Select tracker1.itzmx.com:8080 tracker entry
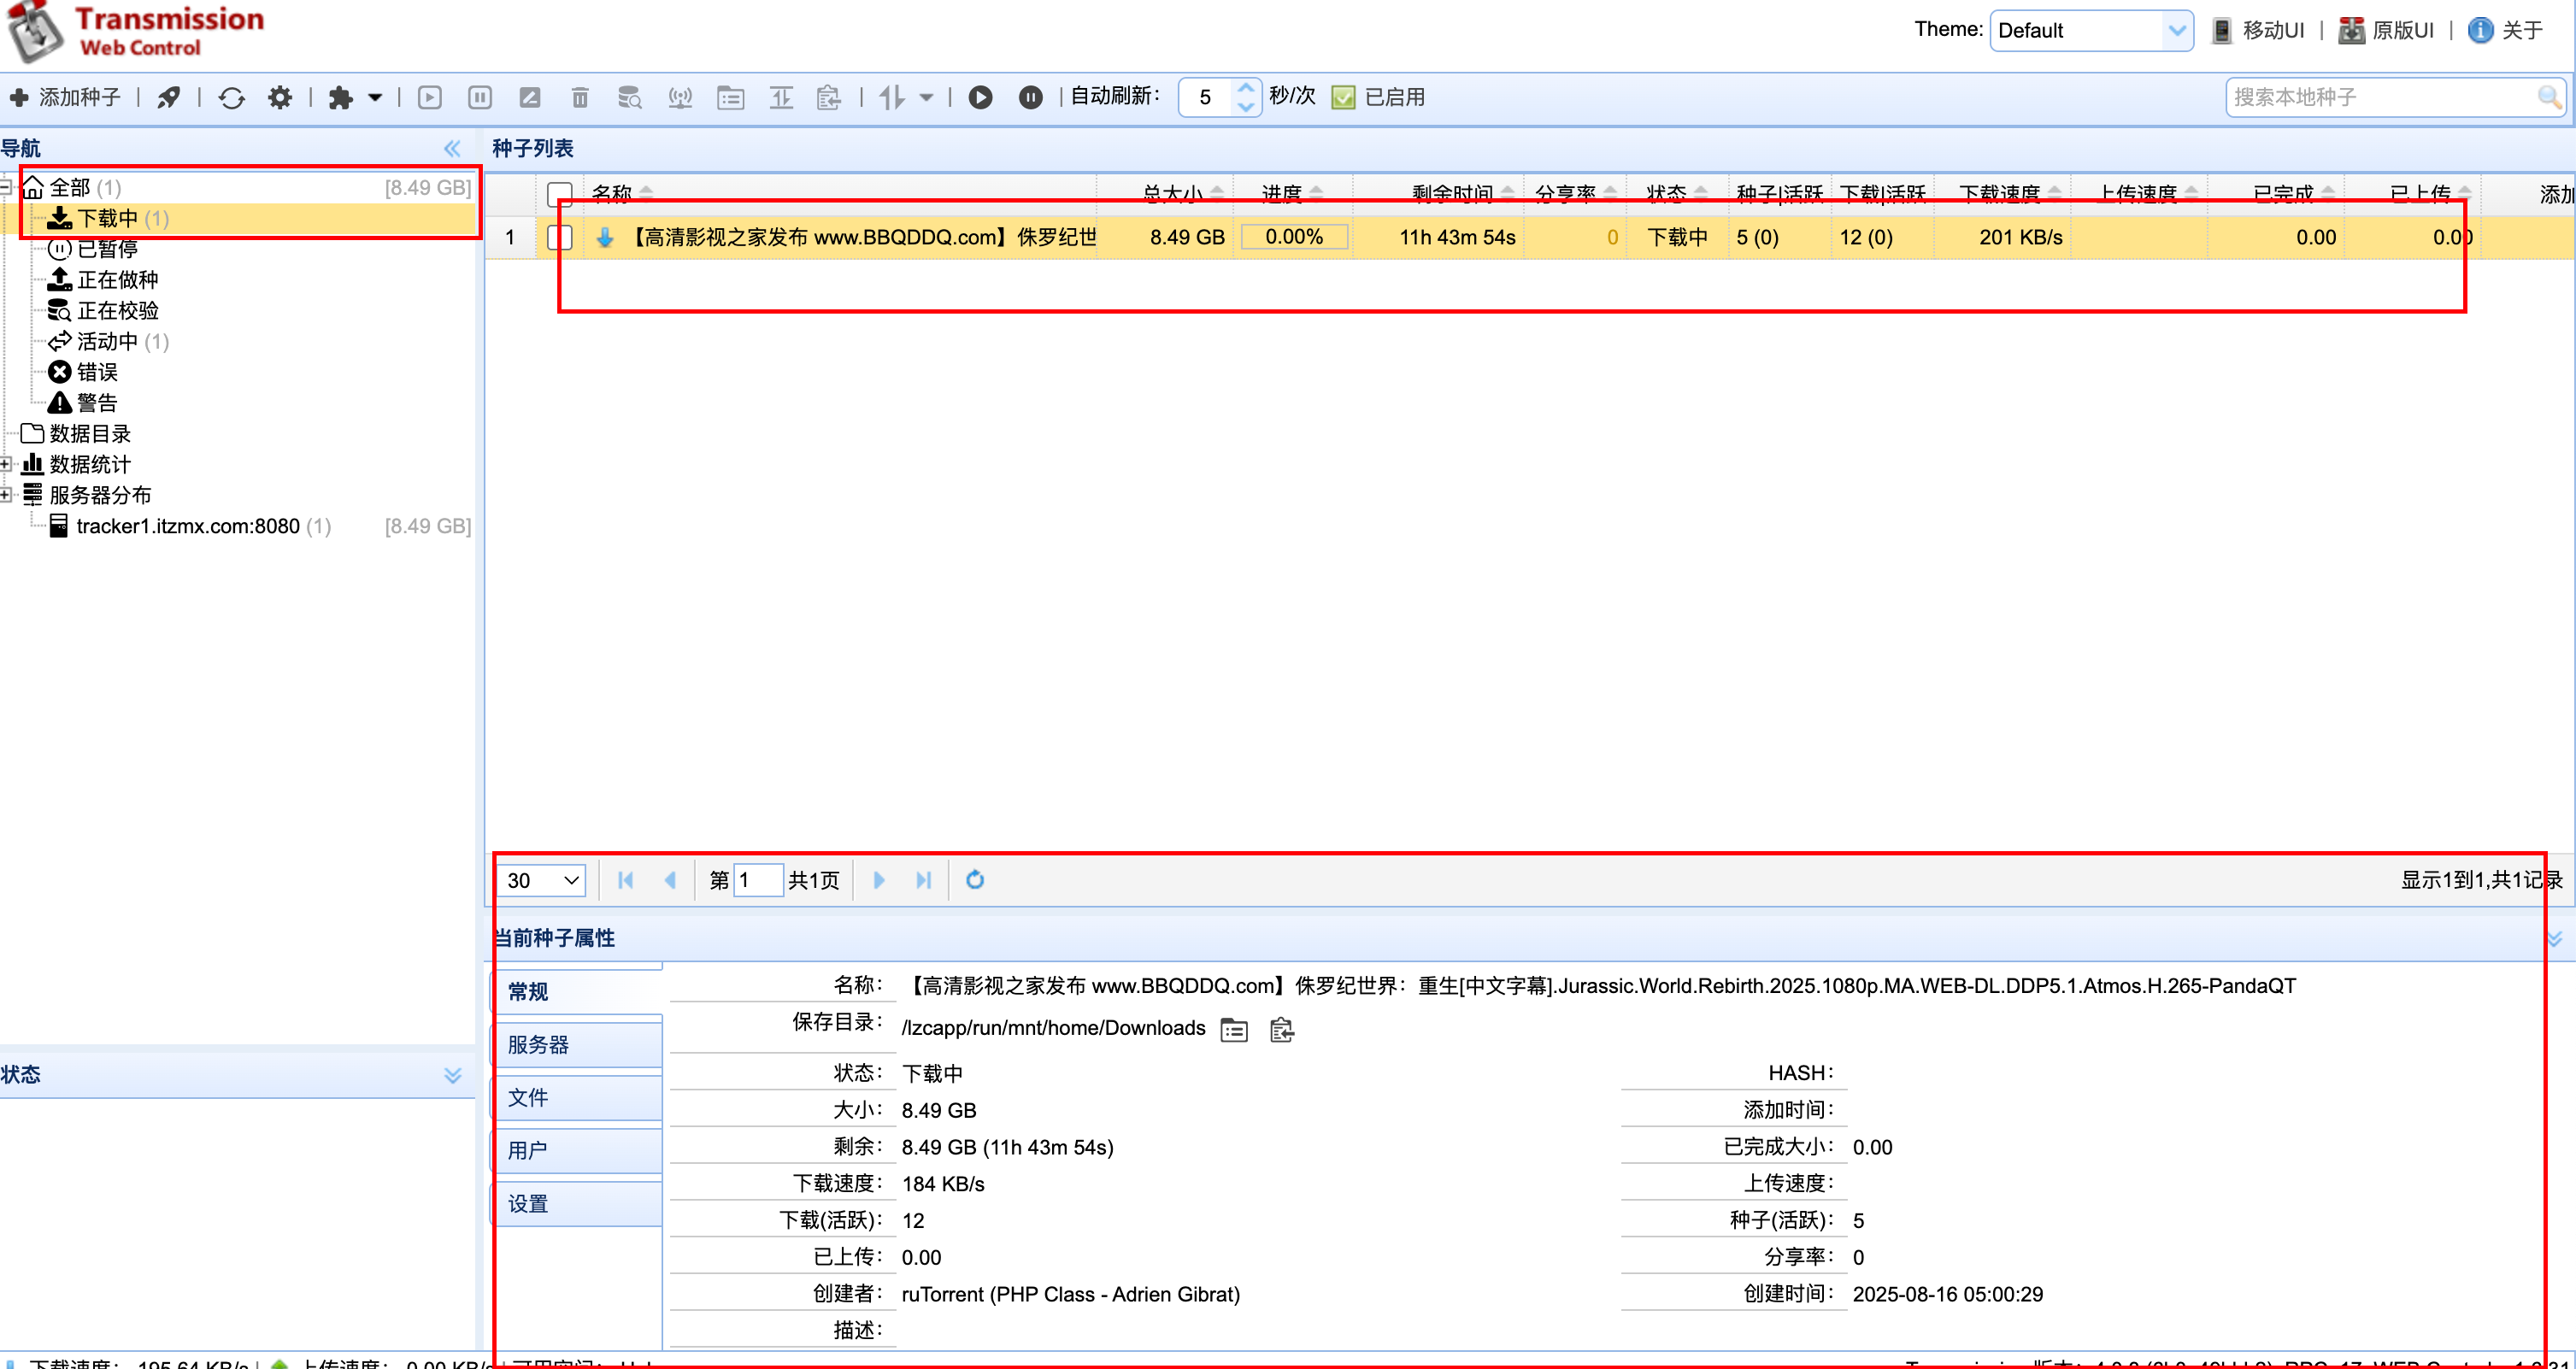Viewport: 2576px width, 1369px height. click(x=190, y=526)
